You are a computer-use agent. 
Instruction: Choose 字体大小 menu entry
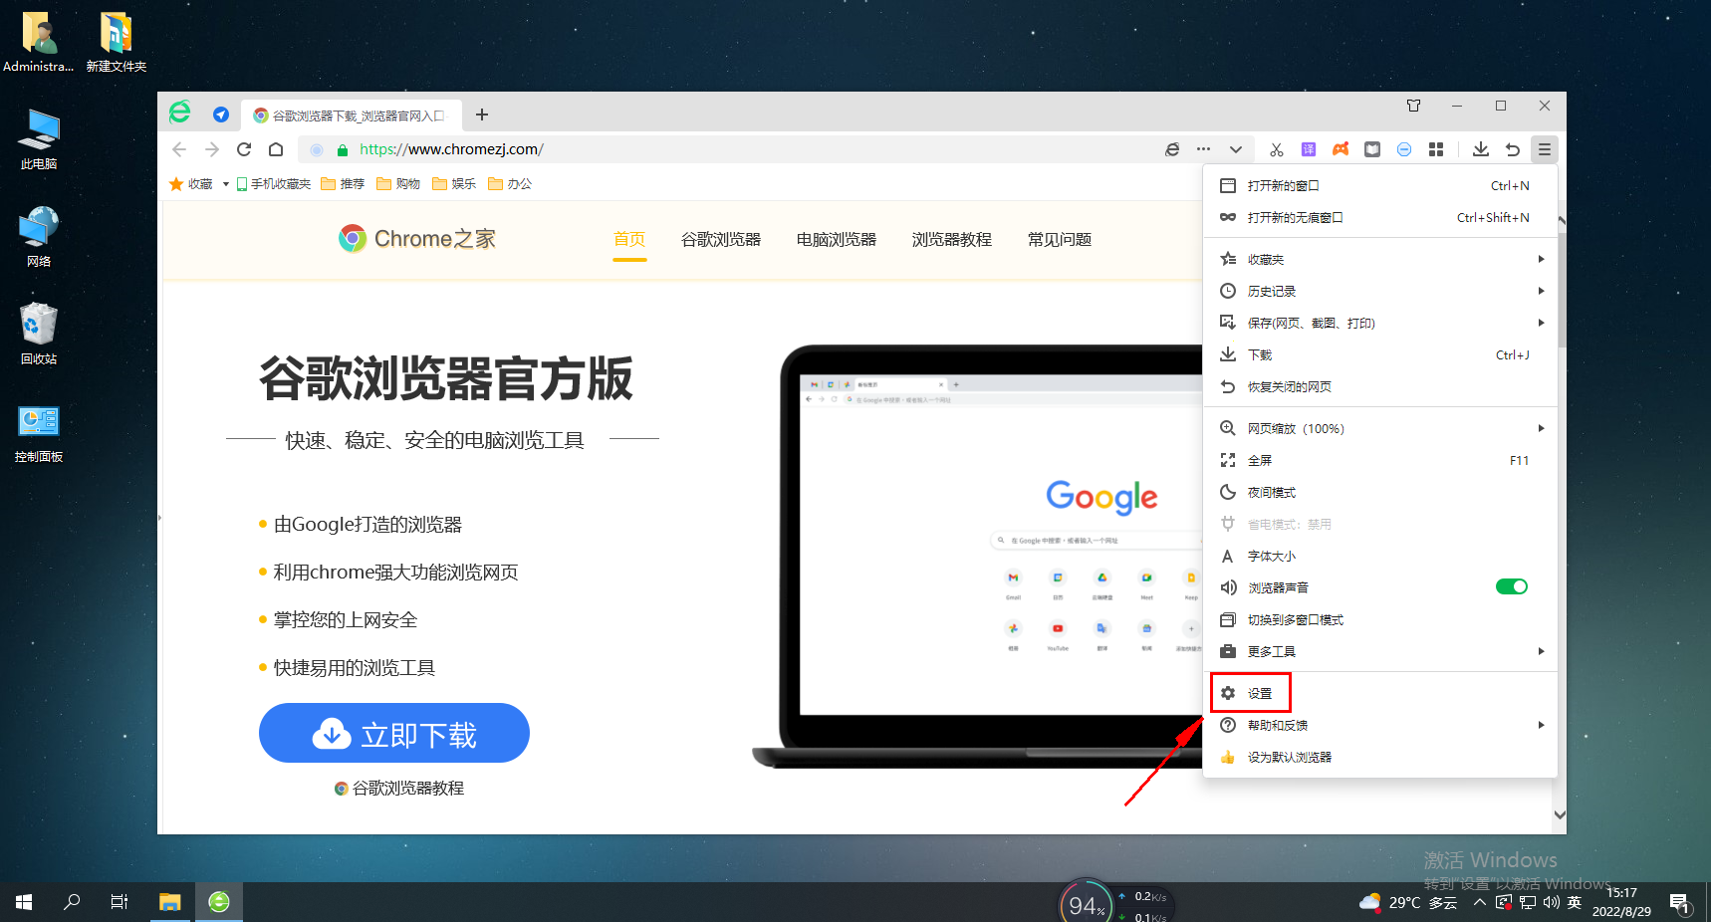[x=1380, y=557]
